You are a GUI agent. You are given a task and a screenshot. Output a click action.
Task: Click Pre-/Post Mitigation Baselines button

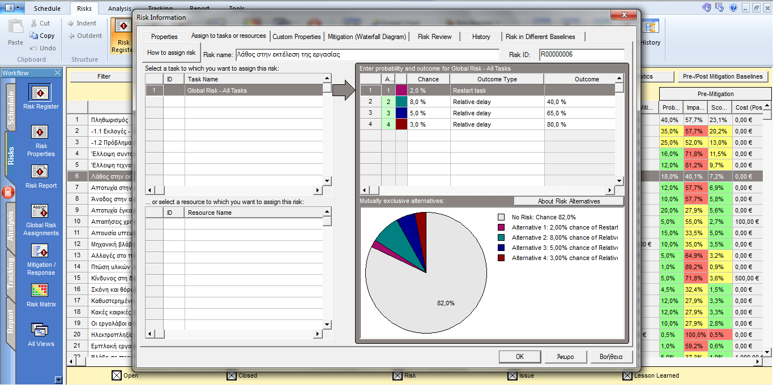(x=723, y=76)
